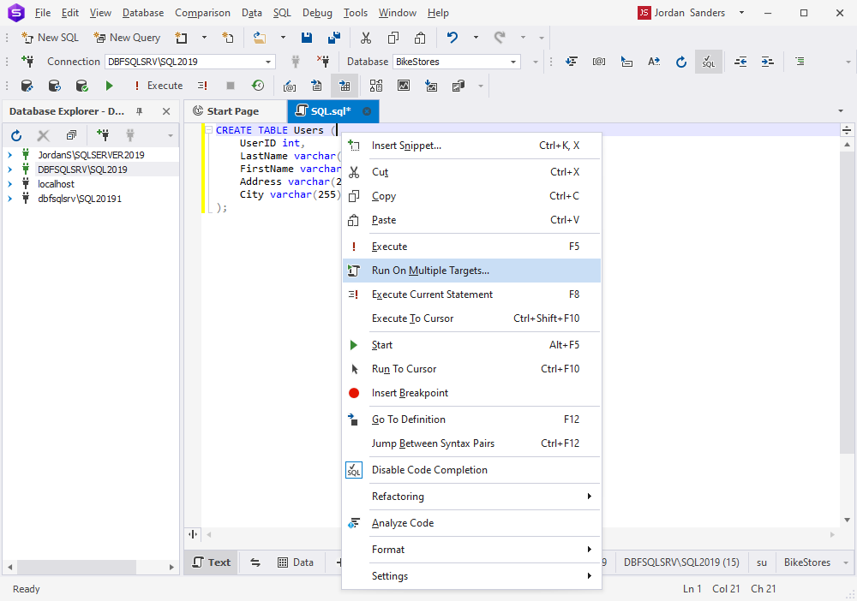Expand the JordanS\SQLSERVER2019 connection node

tap(9, 155)
